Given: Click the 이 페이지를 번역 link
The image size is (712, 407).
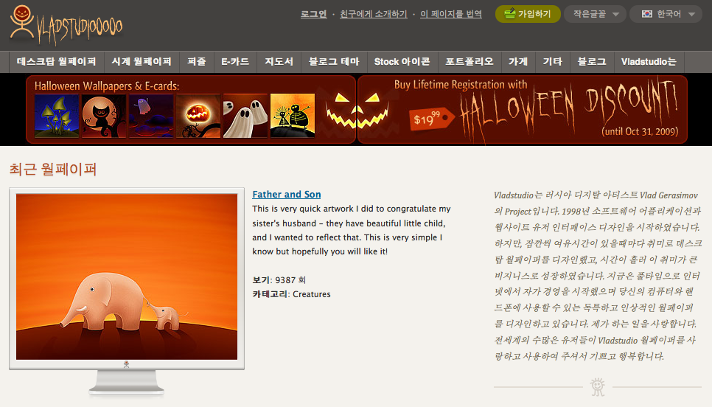Looking at the screenshot, I should coord(451,14).
